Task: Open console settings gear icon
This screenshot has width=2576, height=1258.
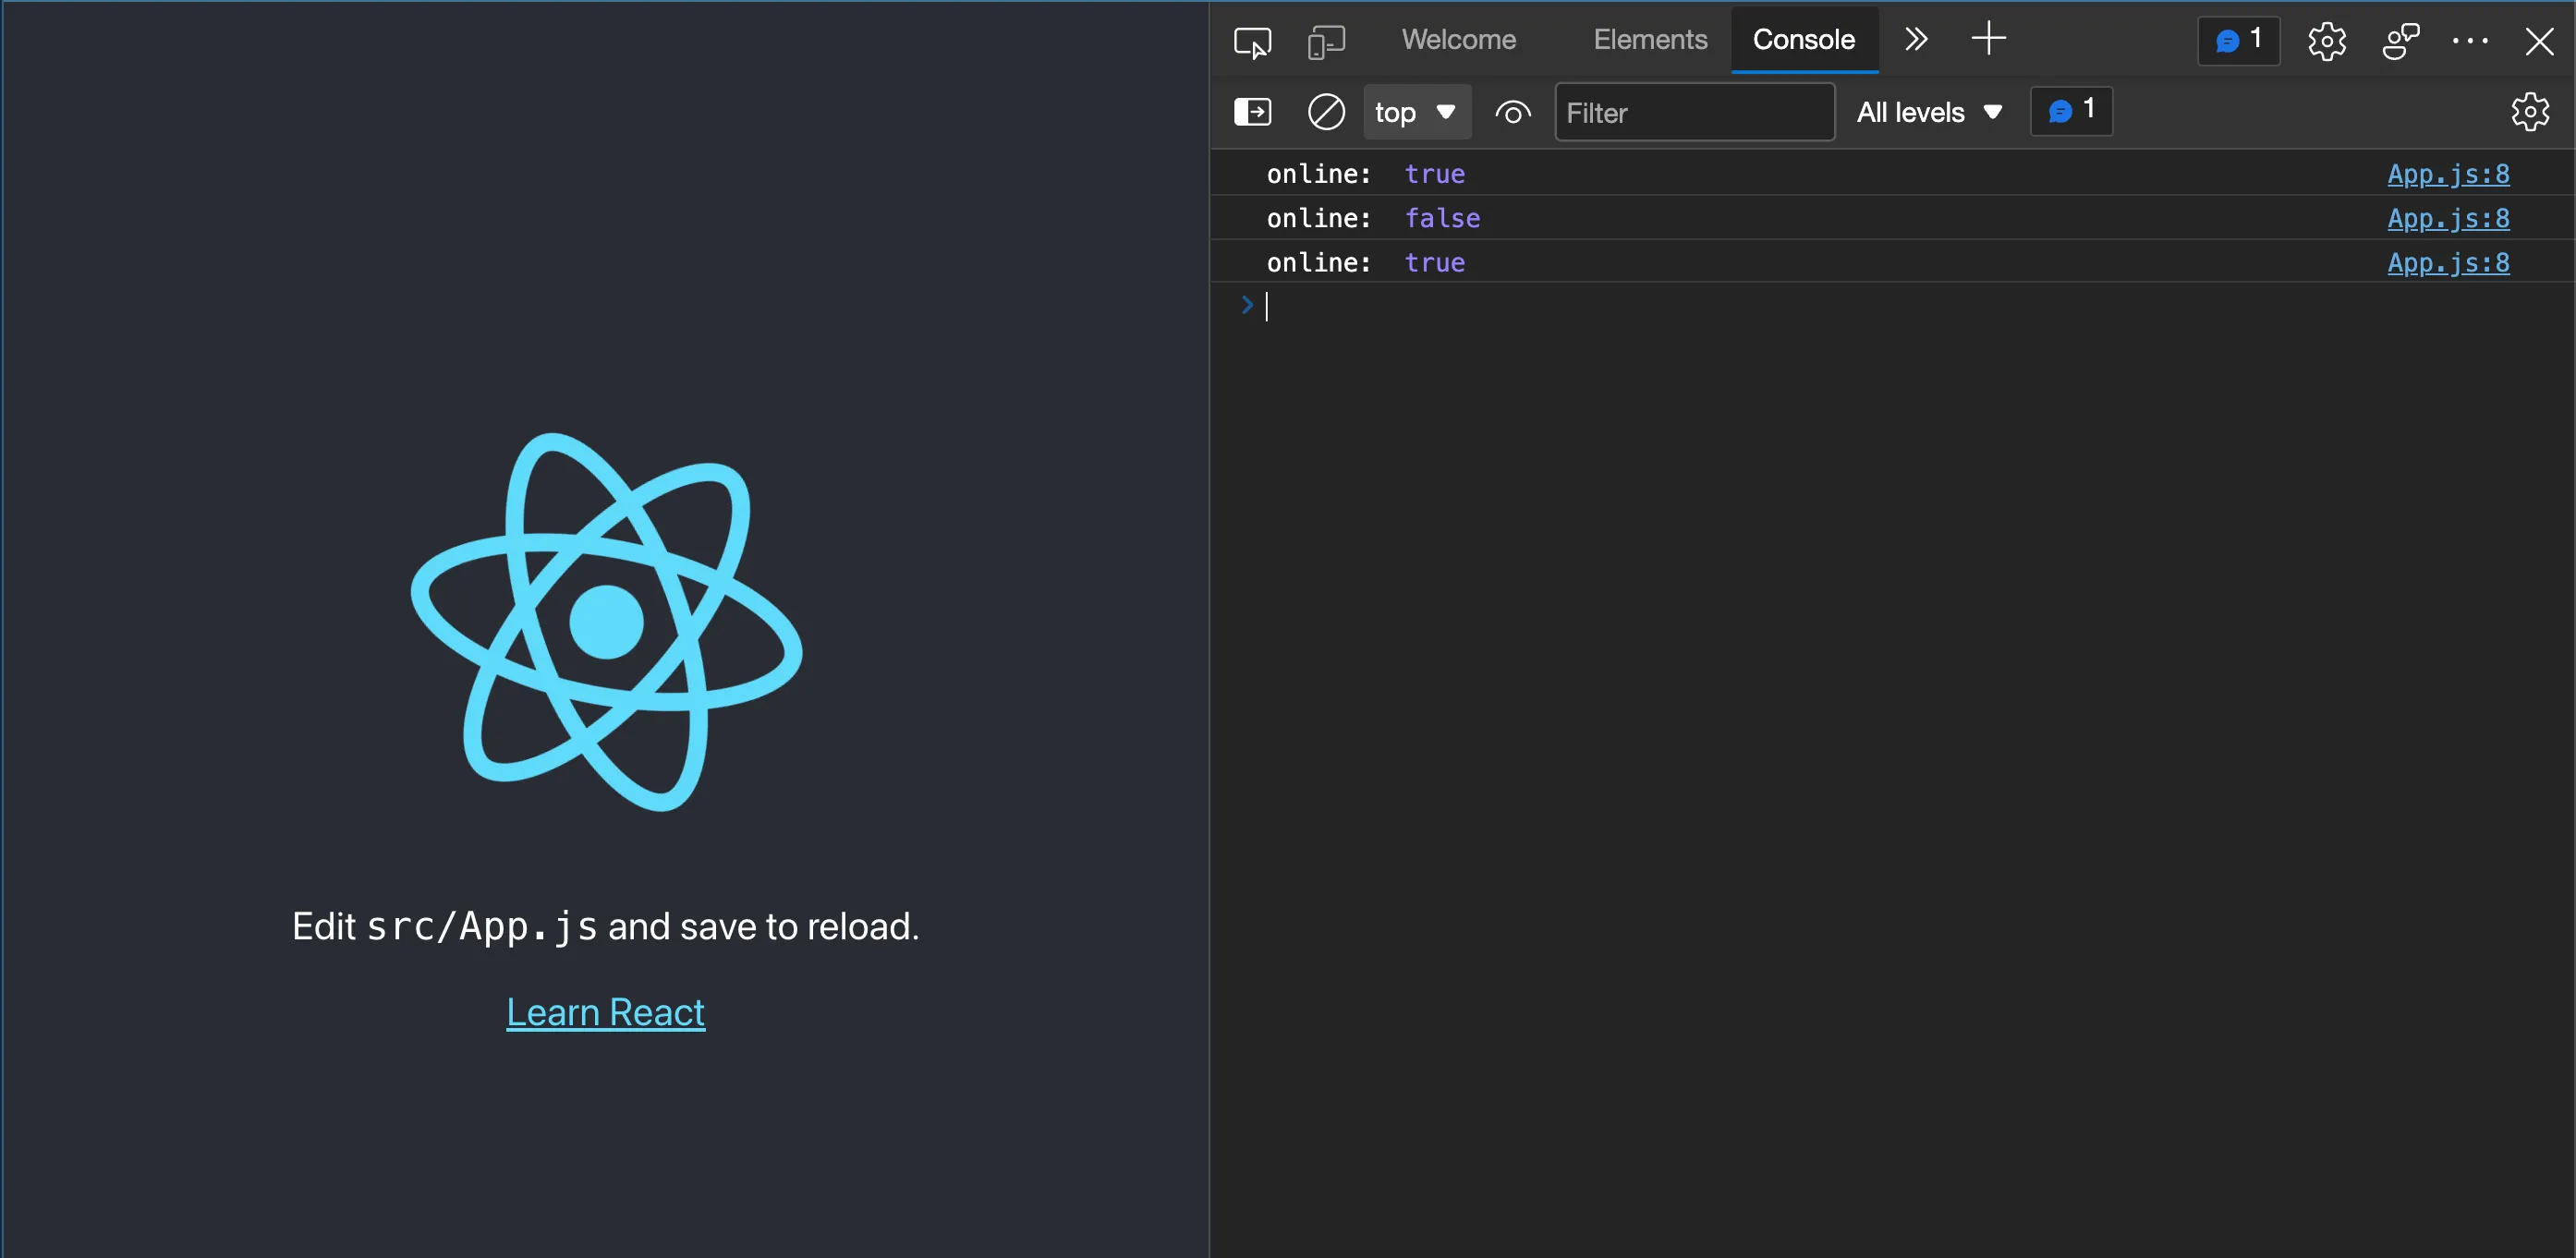Action: (2529, 111)
